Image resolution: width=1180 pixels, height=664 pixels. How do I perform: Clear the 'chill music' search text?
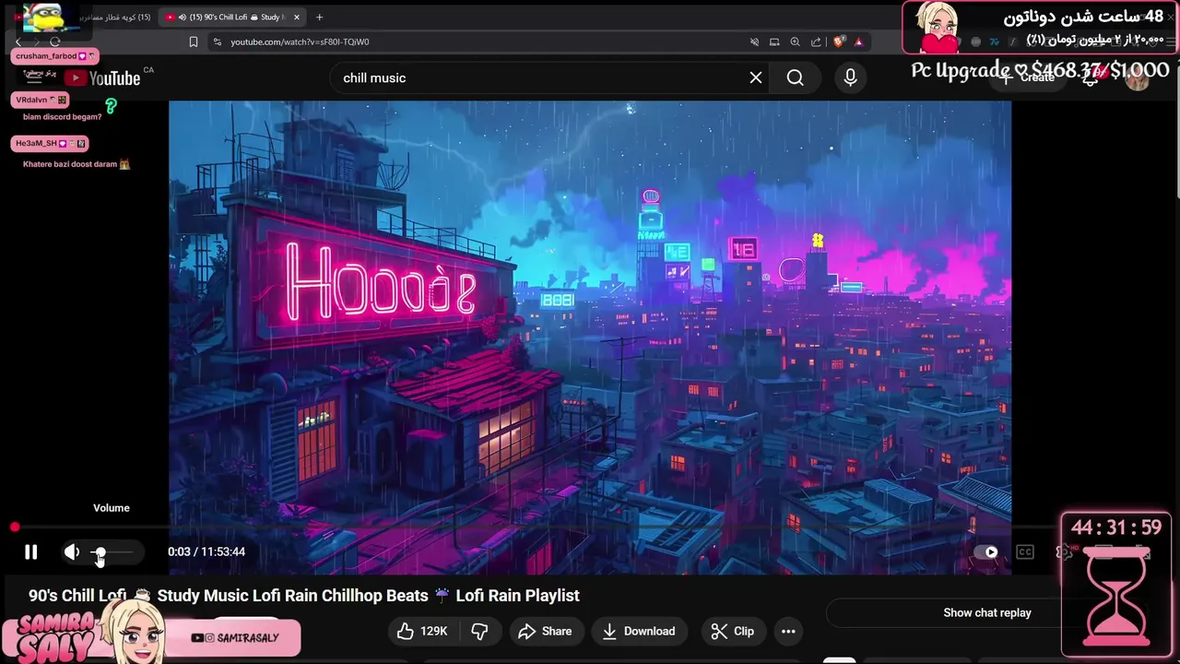coord(756,77)
